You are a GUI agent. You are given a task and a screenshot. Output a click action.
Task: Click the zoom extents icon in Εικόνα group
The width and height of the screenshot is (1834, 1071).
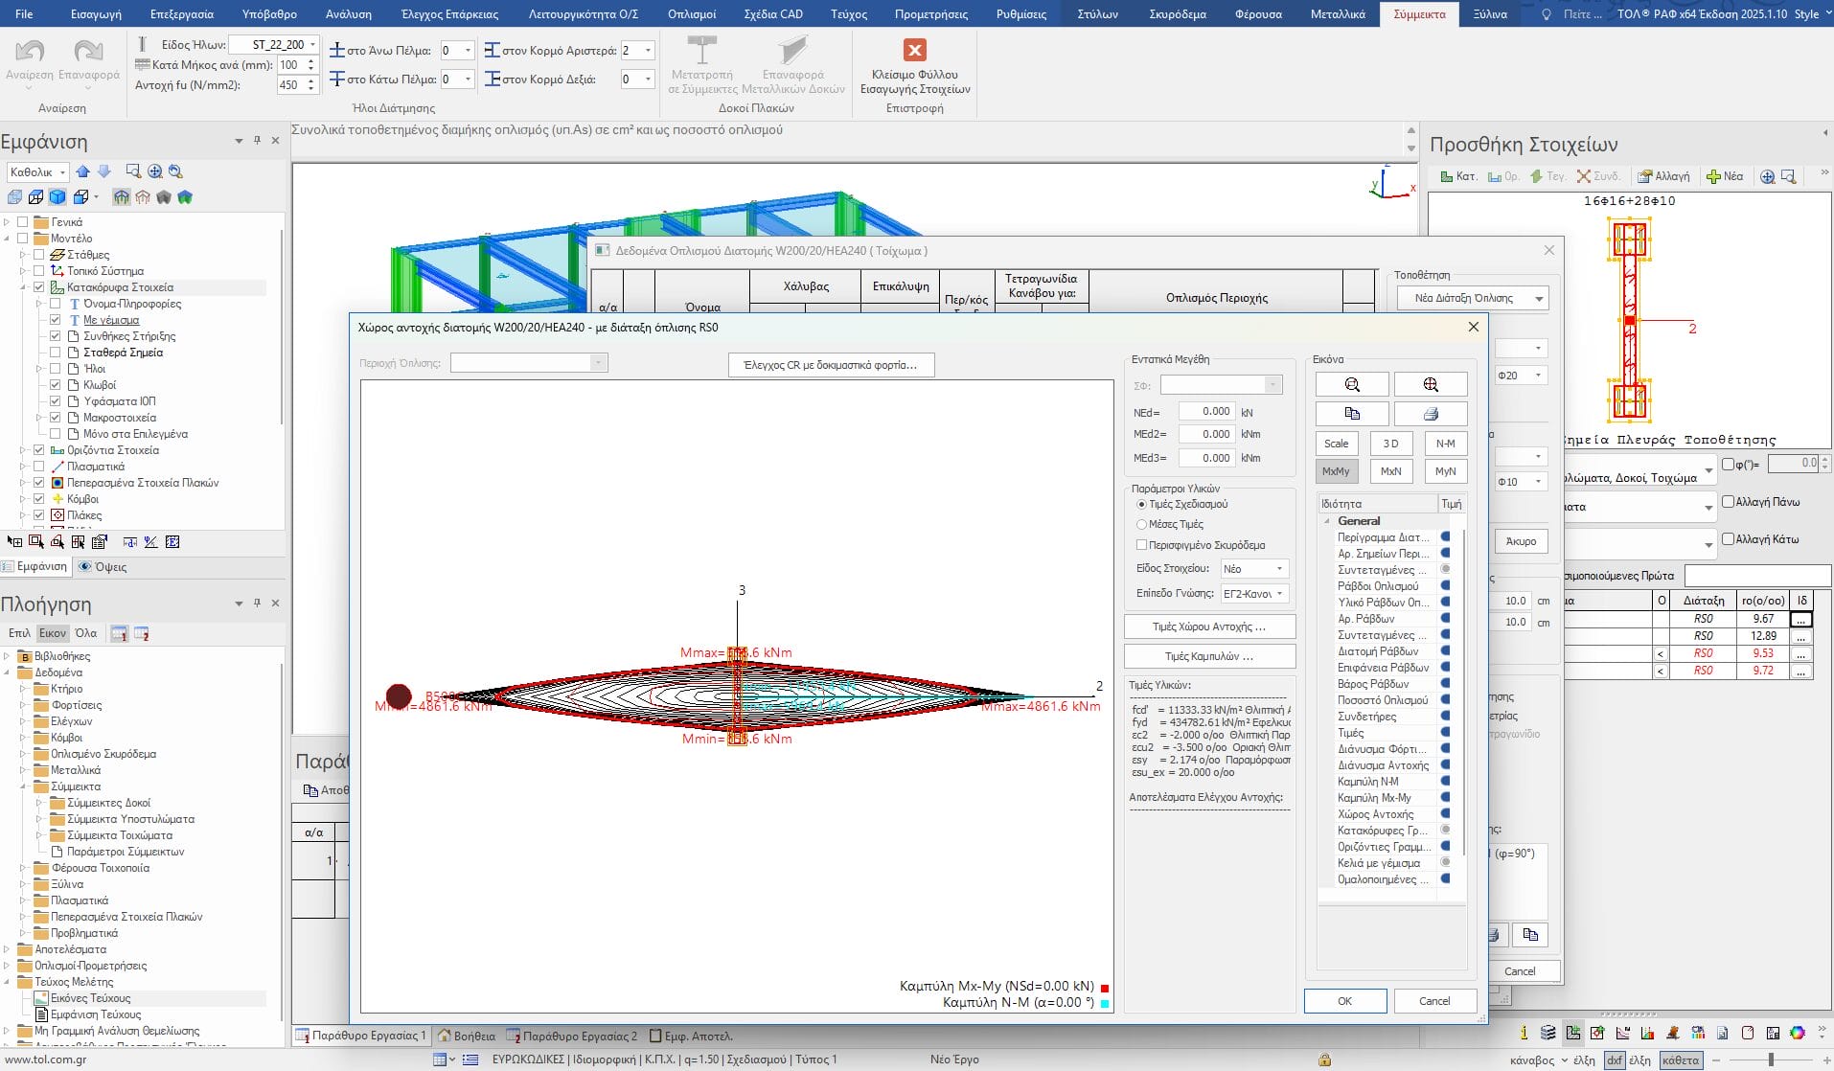[x=1430, y=384]
